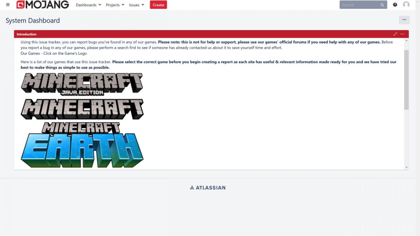Select the Introduction gadget header tab
The height and width of the screenshot is (236, 420).
27,34
